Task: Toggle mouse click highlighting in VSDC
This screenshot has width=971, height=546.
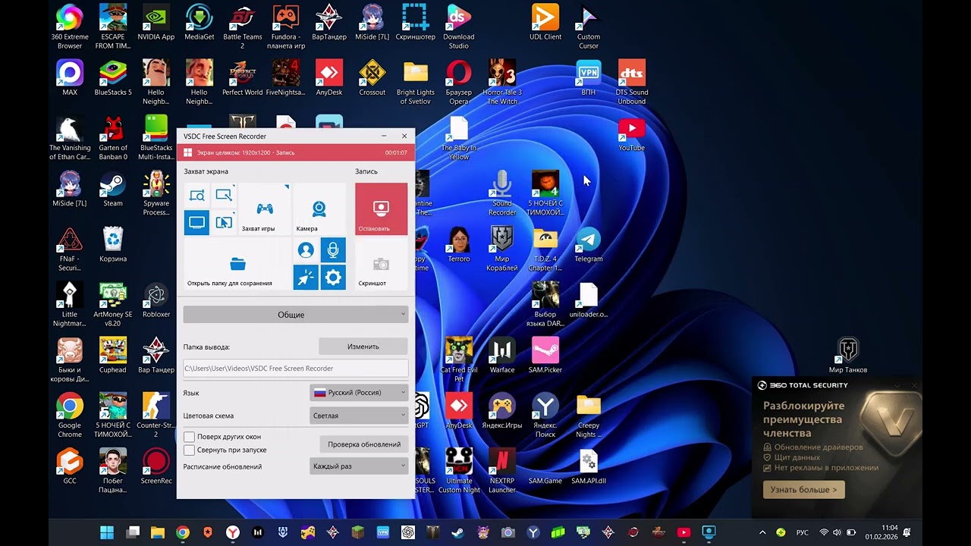Action: pos(306,278)
